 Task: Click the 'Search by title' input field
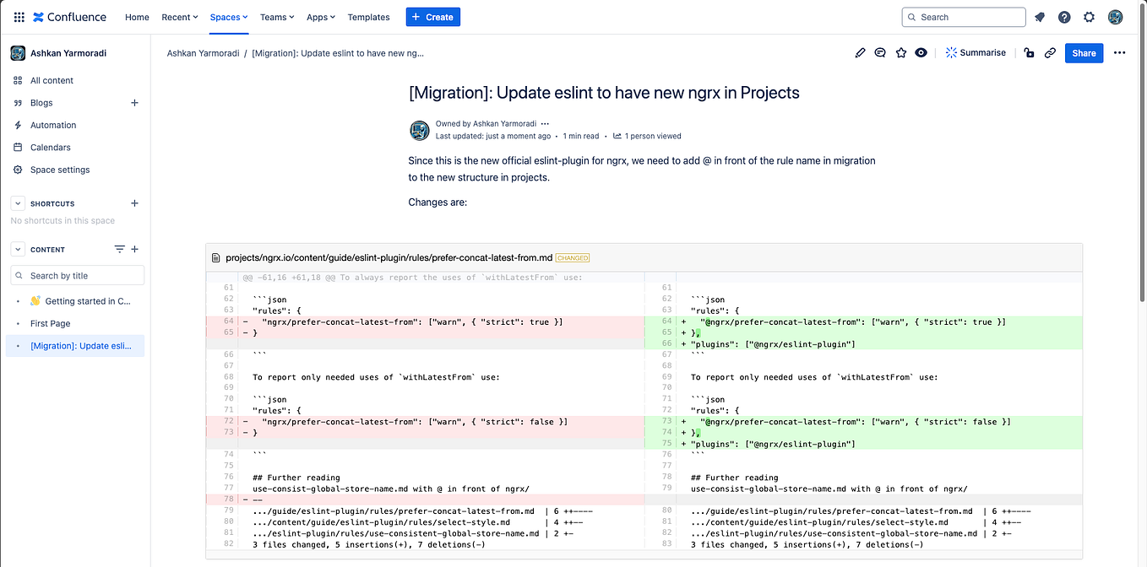(x=76, y=275)
